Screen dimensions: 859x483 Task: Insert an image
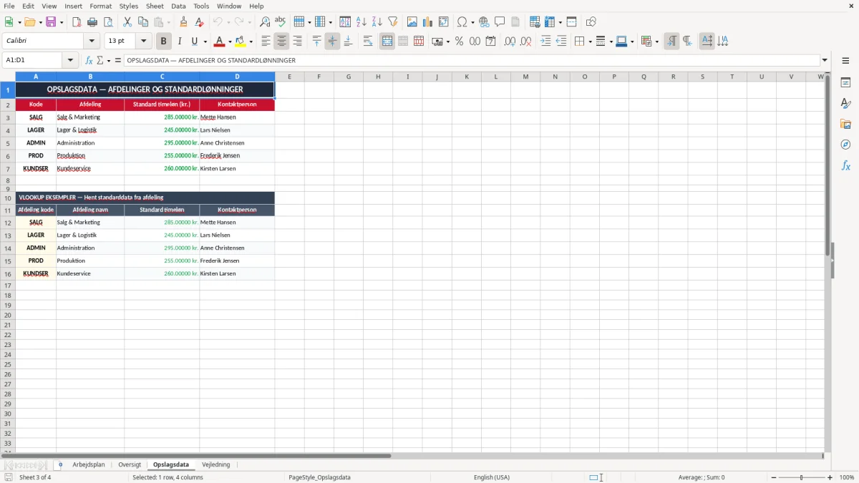[x=412, y=22]
